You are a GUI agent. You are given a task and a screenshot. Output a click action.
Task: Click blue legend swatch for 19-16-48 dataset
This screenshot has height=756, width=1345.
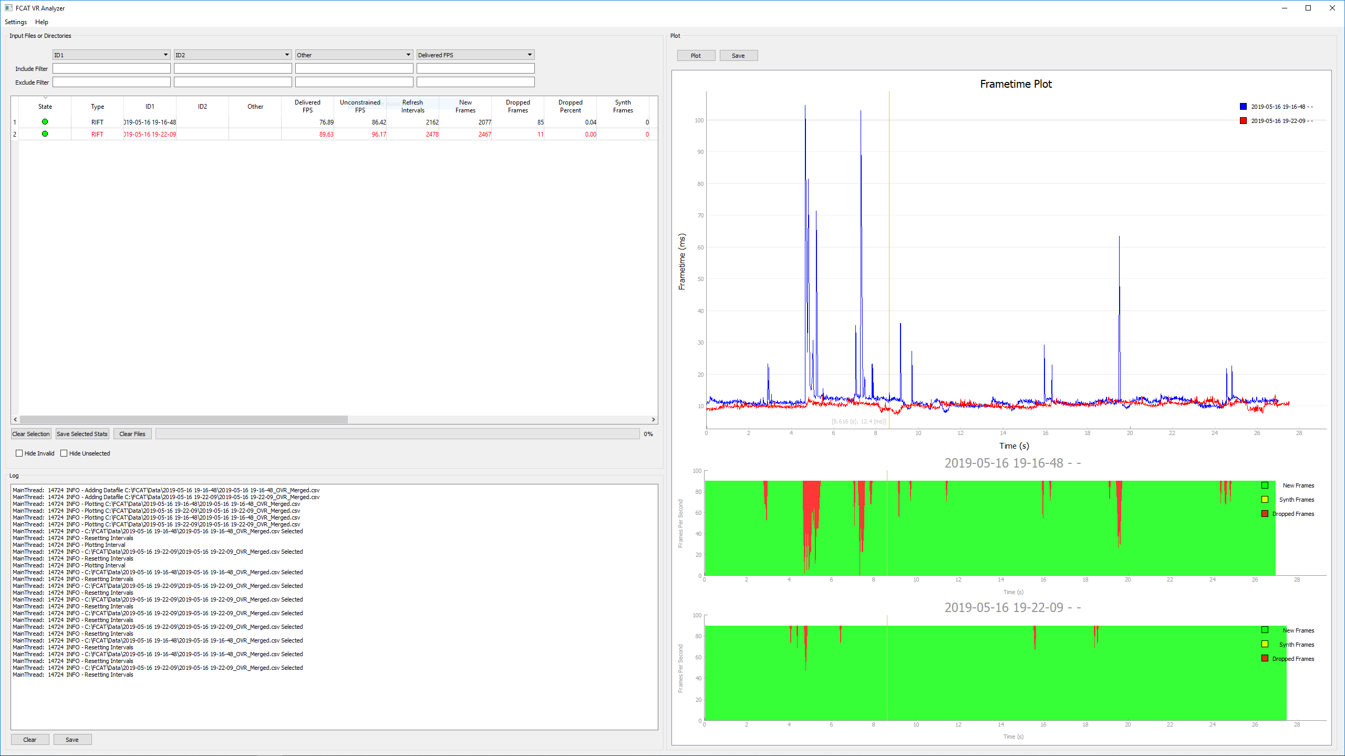pyautogui.click(x=1243, y=107)
